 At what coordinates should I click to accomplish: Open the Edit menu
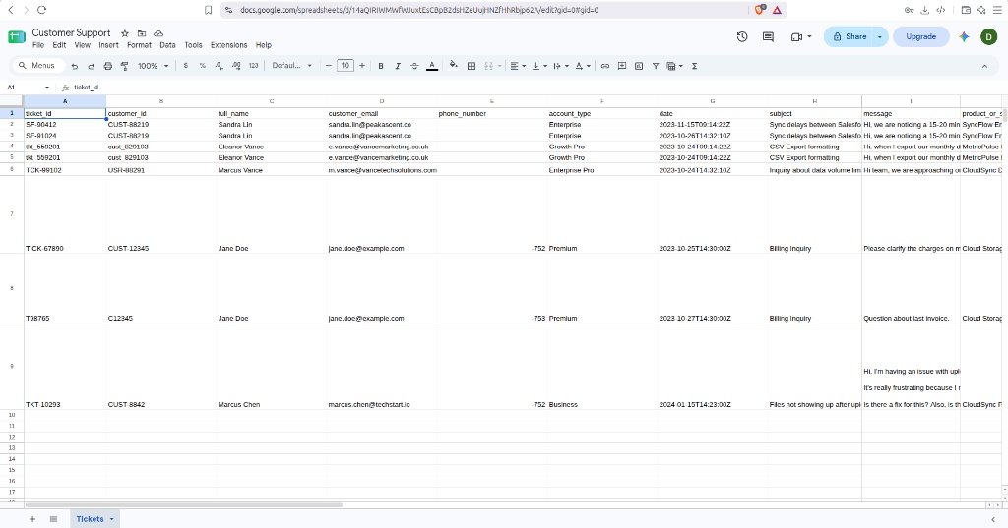click(x=59, y=45)
